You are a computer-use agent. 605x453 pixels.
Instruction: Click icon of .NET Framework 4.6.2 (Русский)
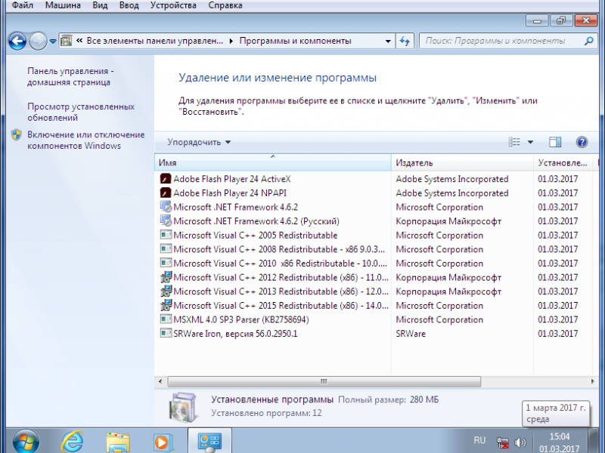(x=166, y=221)
